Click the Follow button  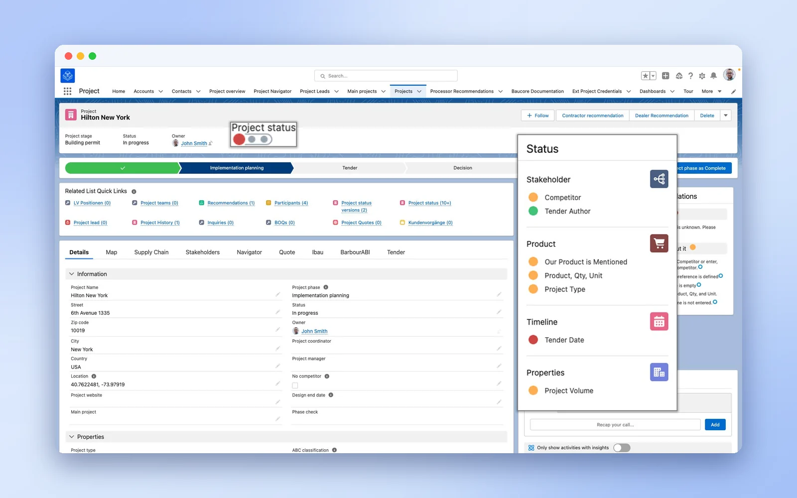(538, 116)
